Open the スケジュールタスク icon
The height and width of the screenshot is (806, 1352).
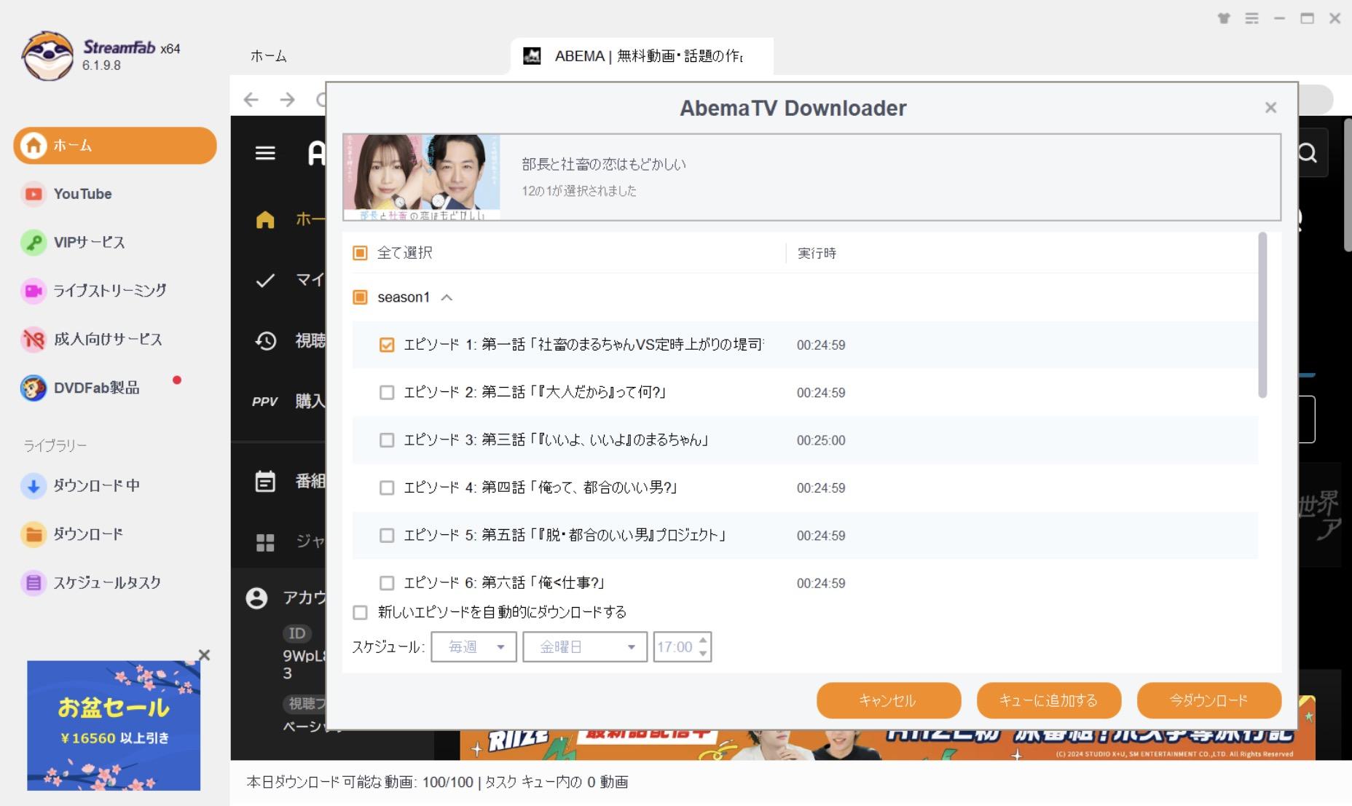[x=33, y=582]
